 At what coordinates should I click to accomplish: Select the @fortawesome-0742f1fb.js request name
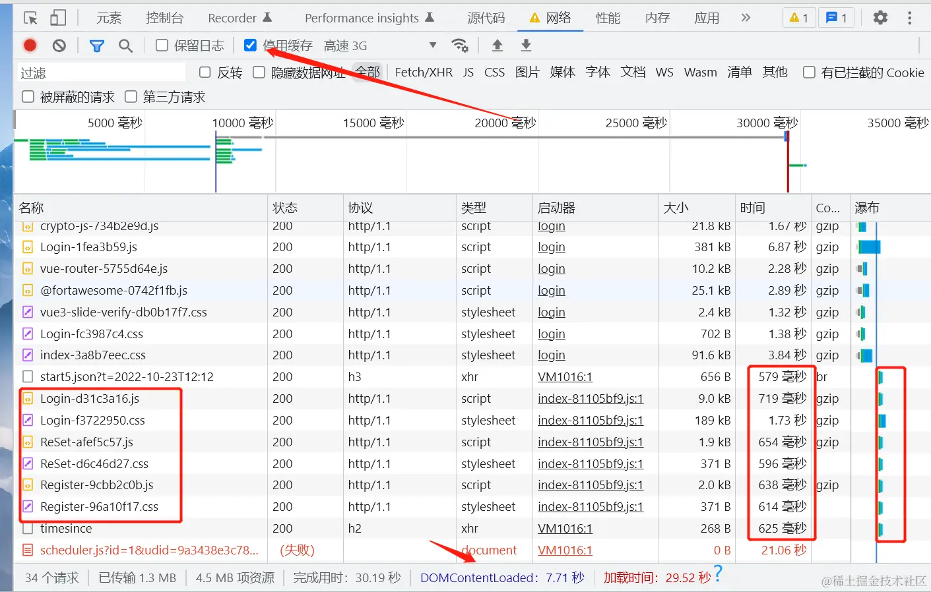coord(113,291)
